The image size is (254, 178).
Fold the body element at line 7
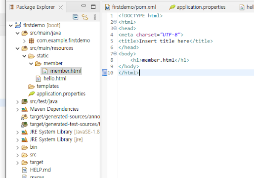coord(115,53)
